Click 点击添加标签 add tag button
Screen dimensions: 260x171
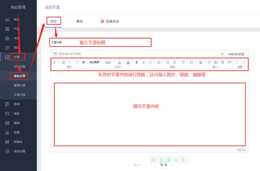click(236, 54)
